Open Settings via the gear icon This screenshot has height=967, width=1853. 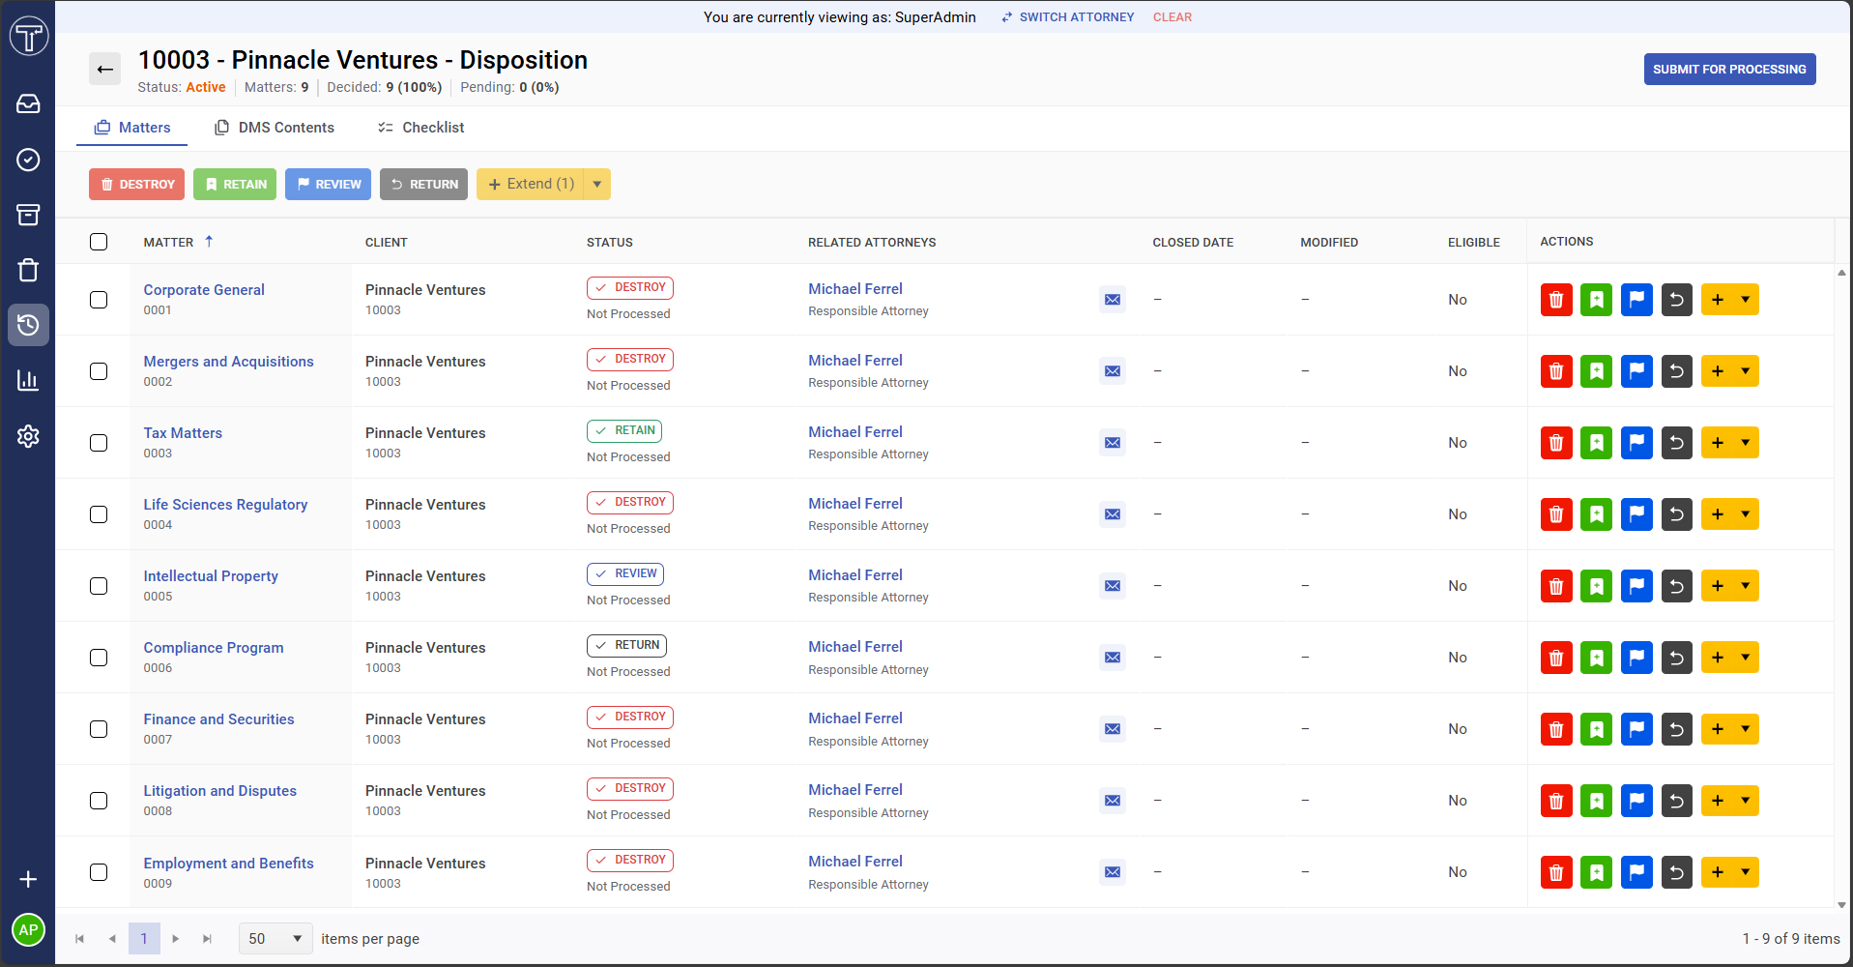coord(28,436)
